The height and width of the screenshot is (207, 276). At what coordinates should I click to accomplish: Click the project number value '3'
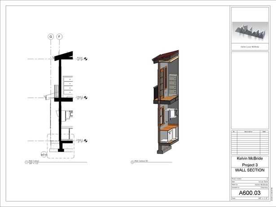point(267,179)
